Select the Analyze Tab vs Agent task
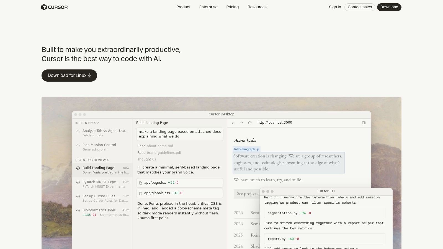Screen dimensions: 443x249 point(102,133)
